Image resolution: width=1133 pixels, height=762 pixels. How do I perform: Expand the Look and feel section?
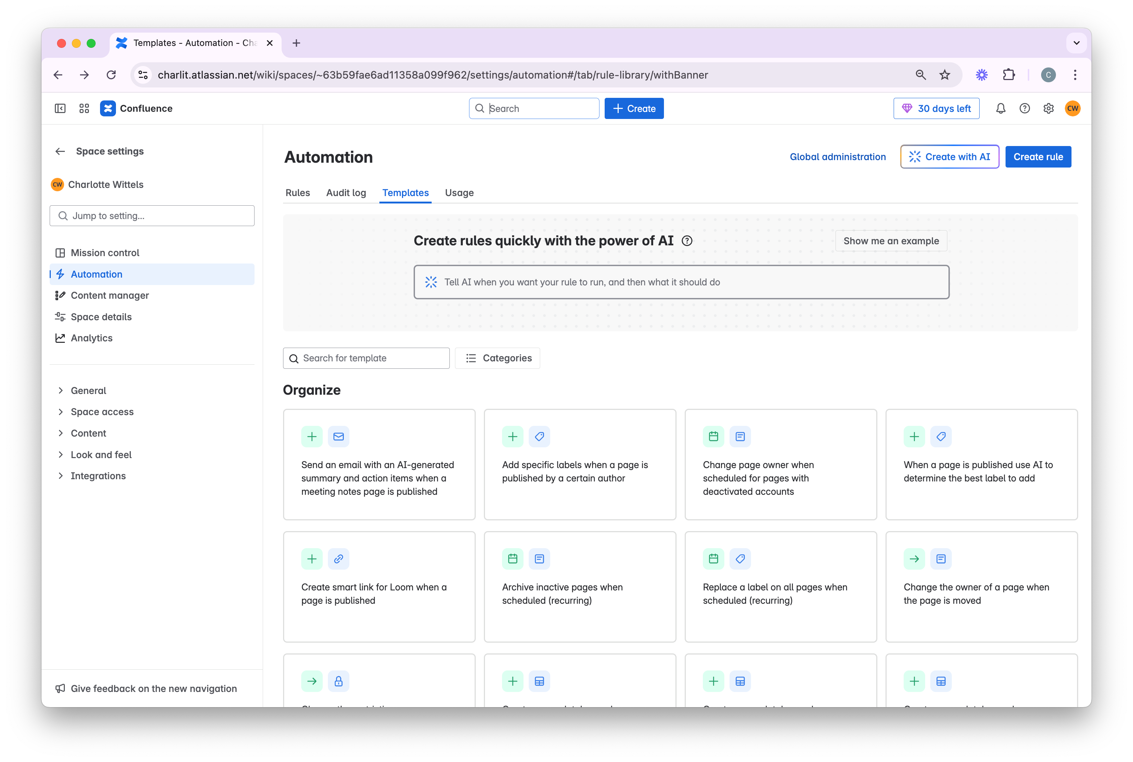pos(100,454)
